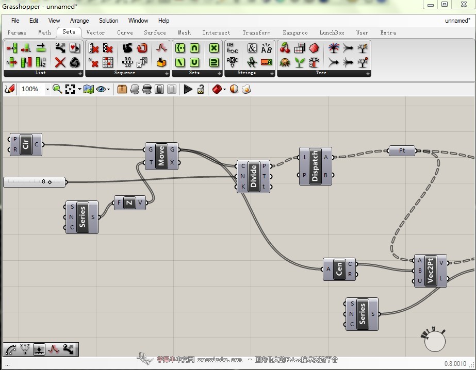Select the Sort List A-Z icon

tap(41, 62)
